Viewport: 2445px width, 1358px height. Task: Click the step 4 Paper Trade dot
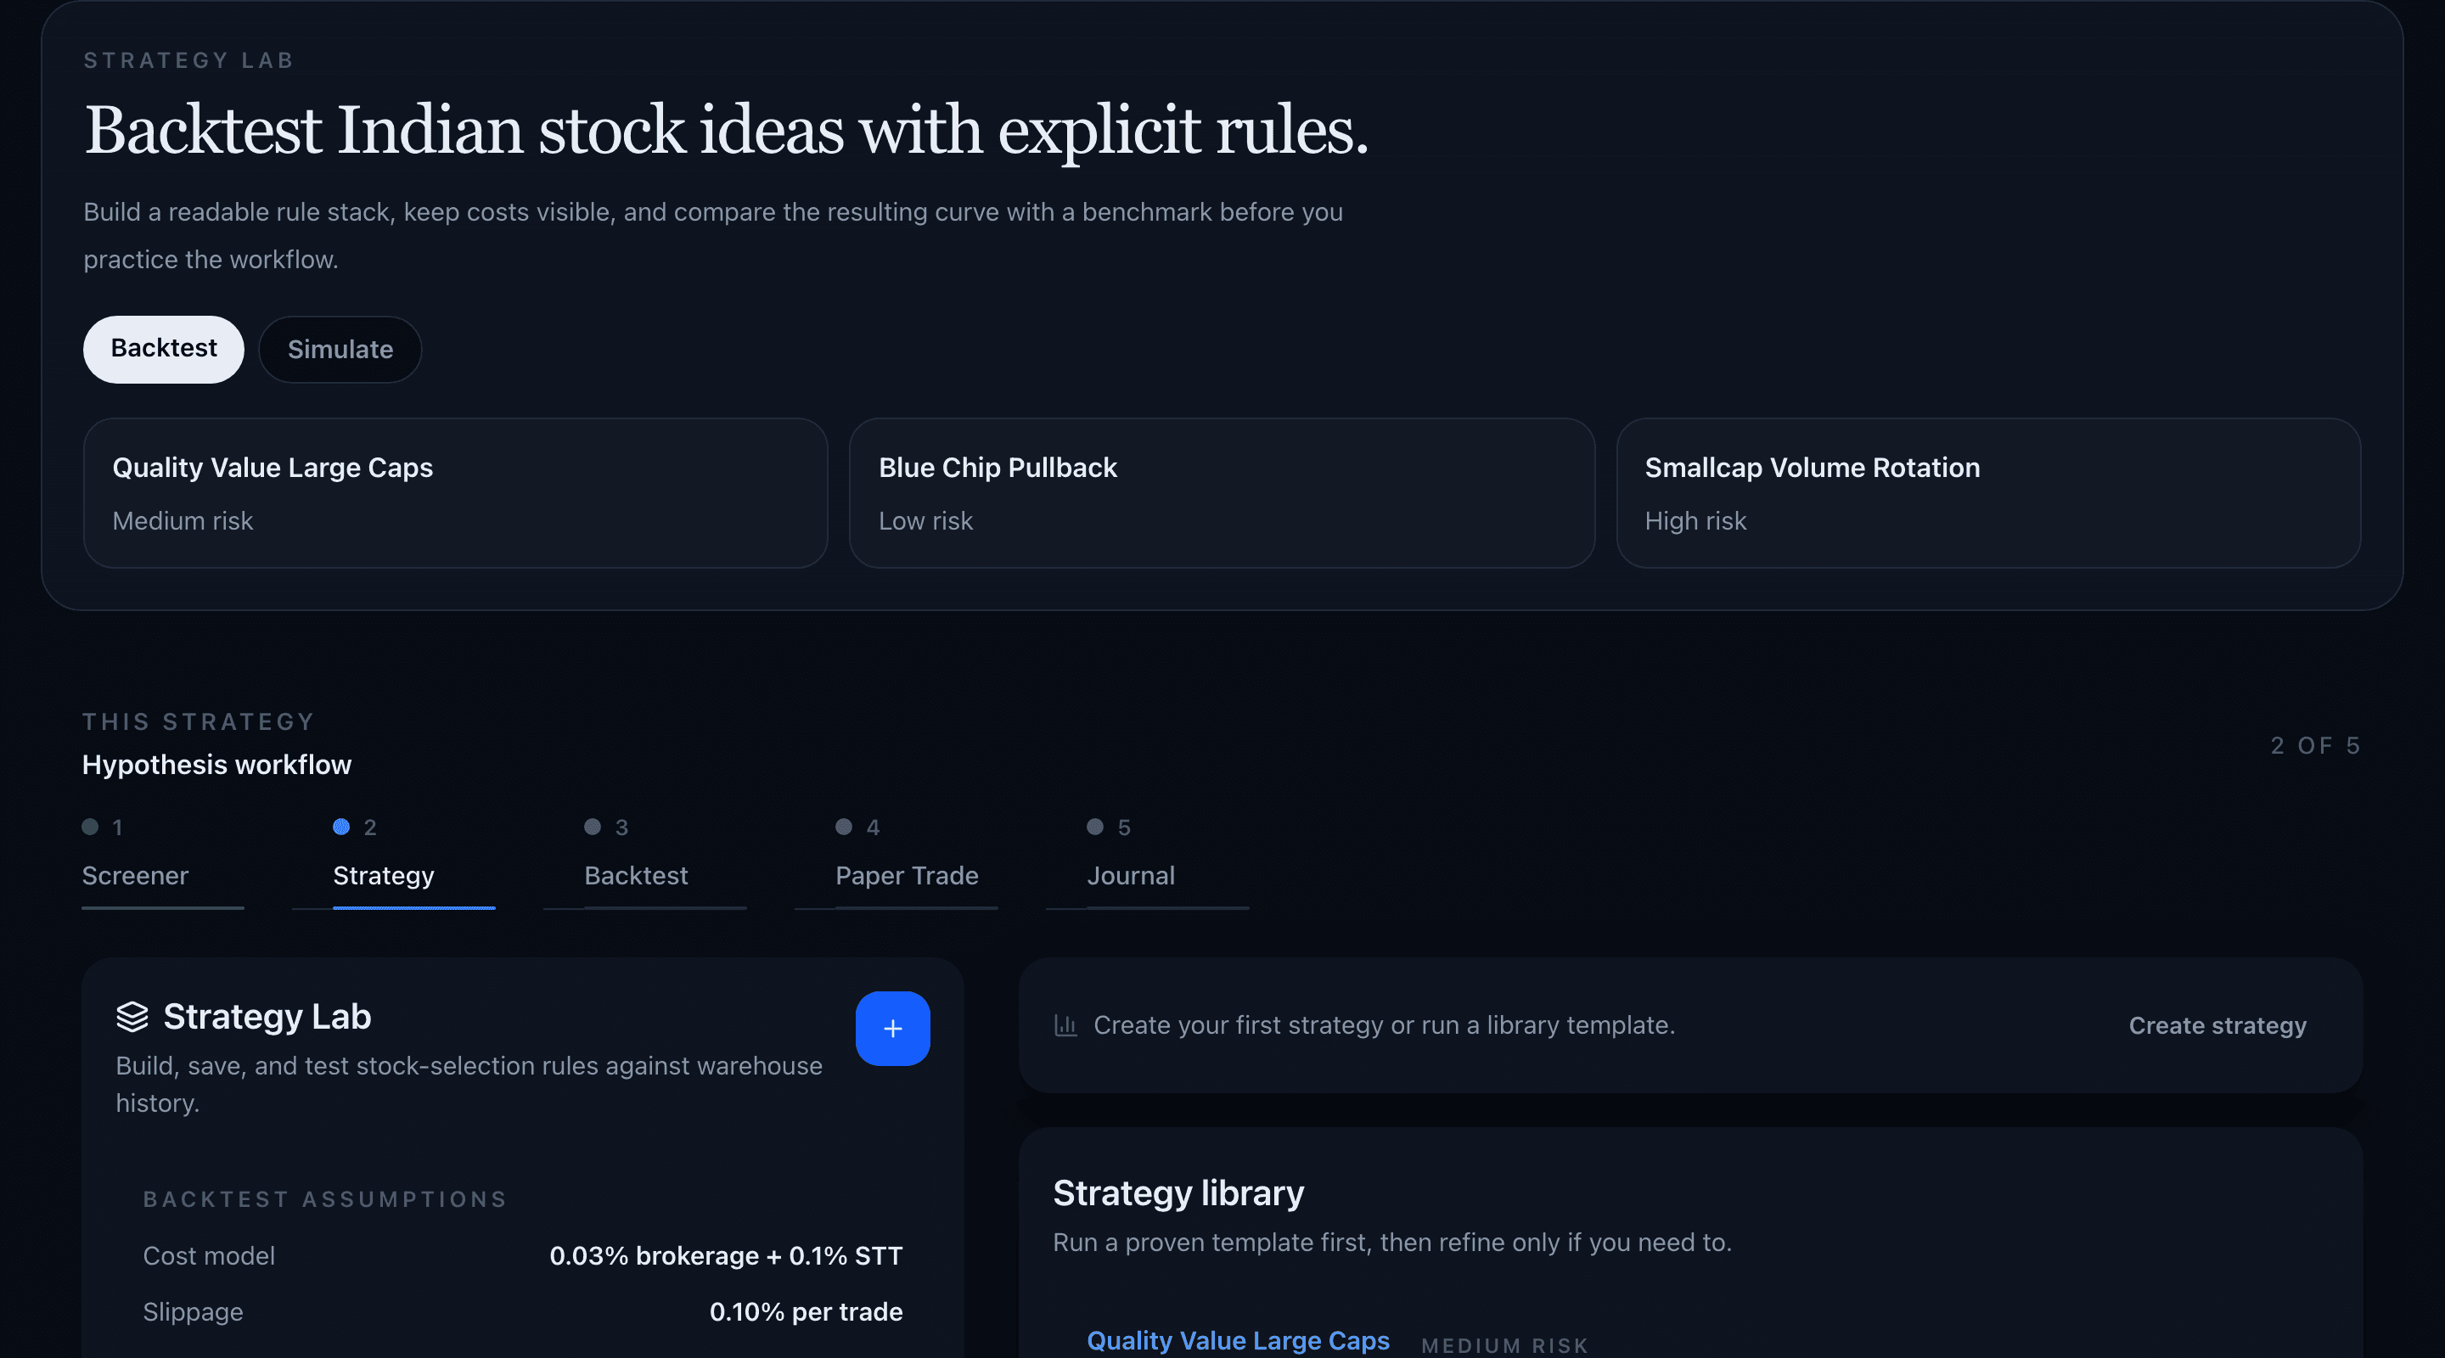pos(844,827)
